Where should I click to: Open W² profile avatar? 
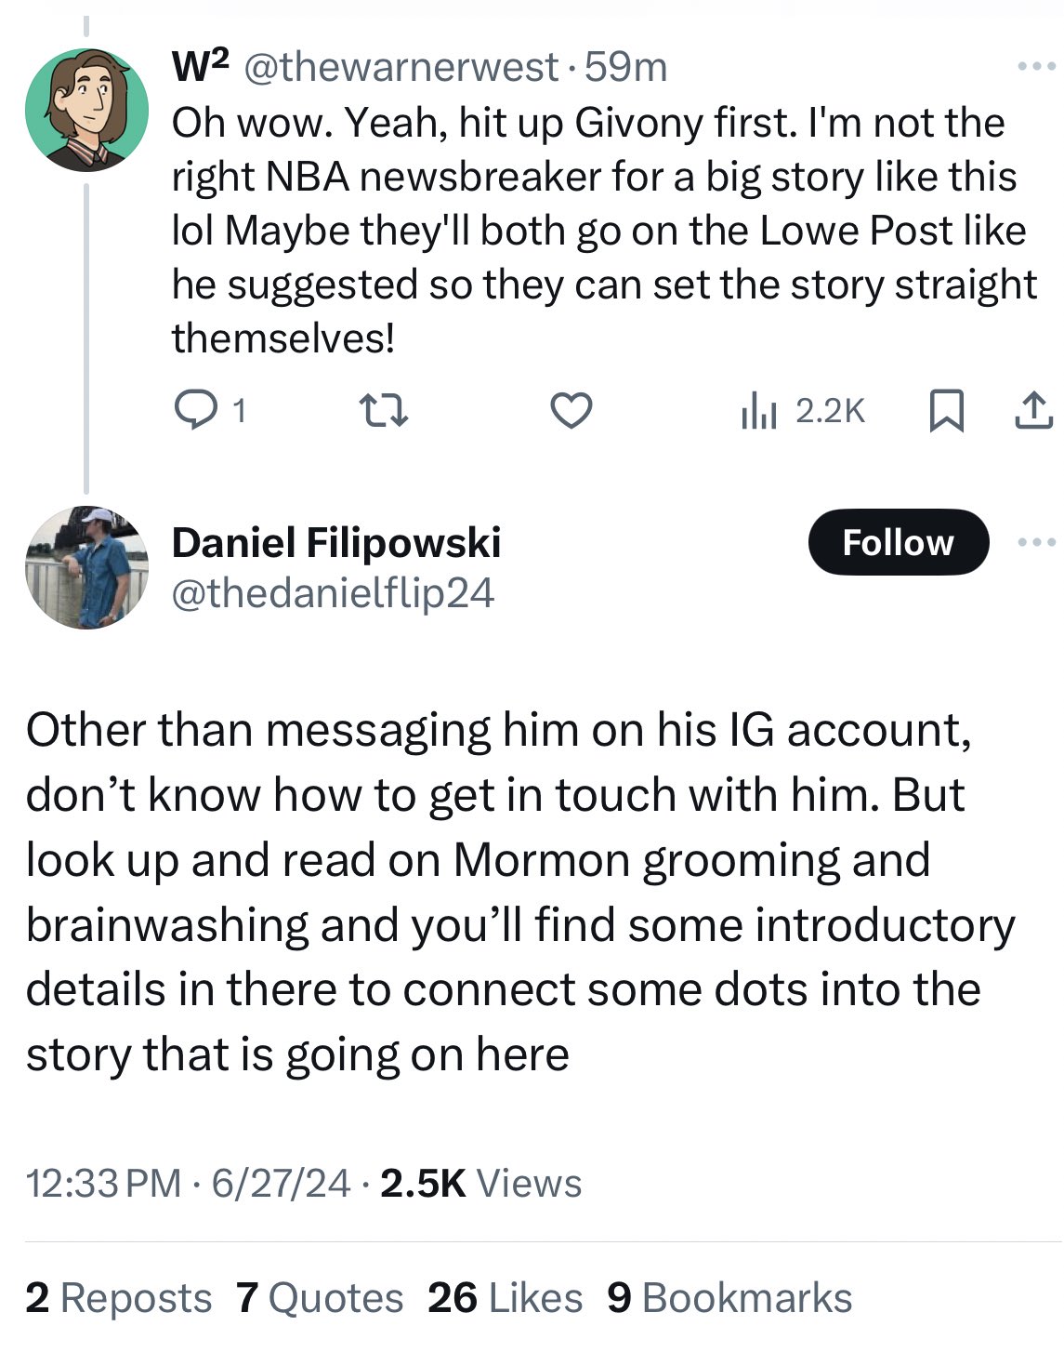[x=86, y=110]
